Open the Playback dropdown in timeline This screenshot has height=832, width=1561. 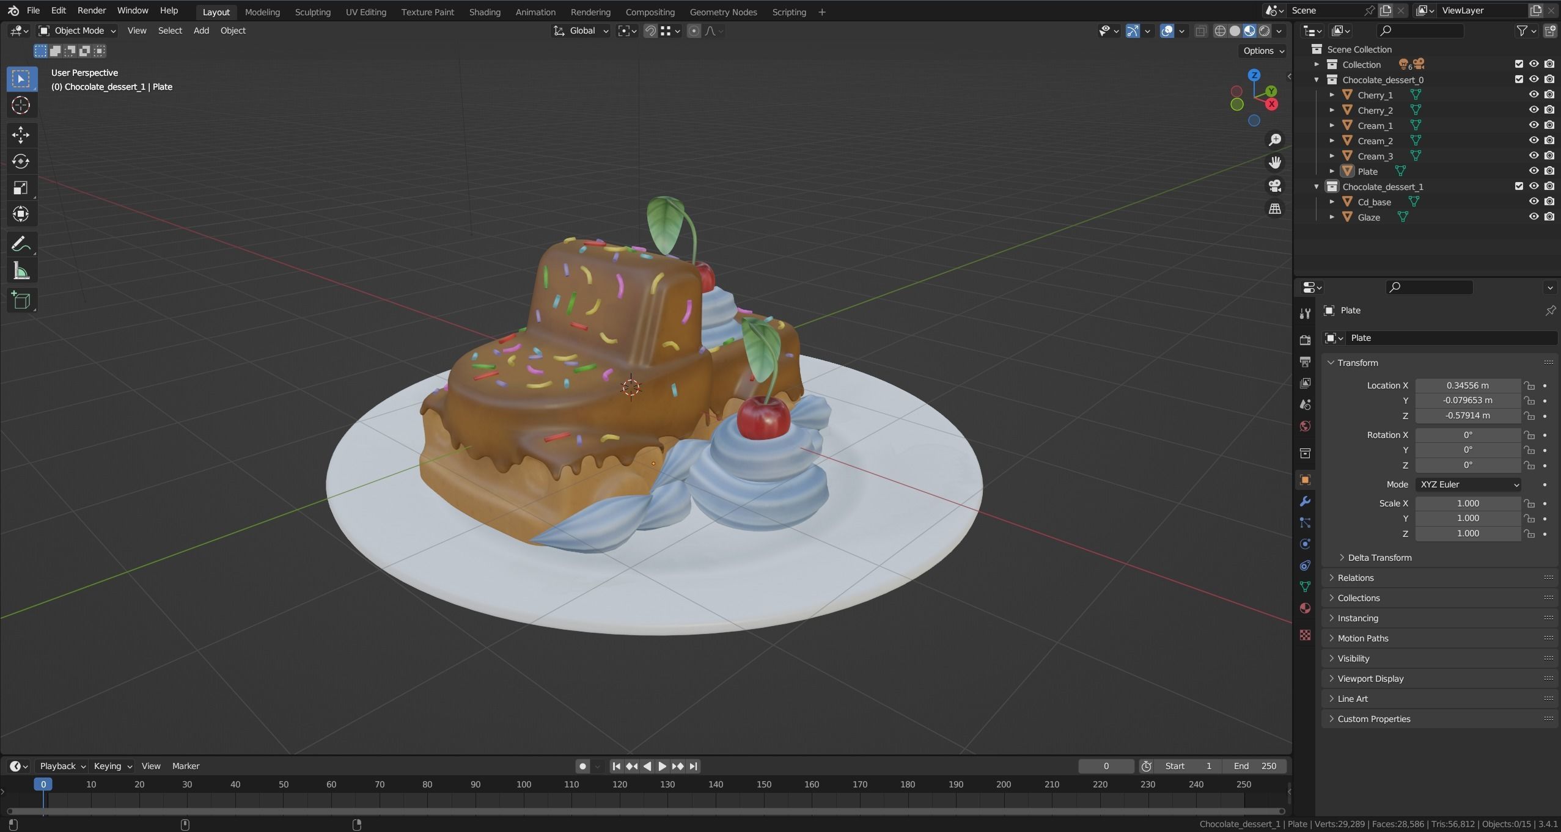[62, 766]
